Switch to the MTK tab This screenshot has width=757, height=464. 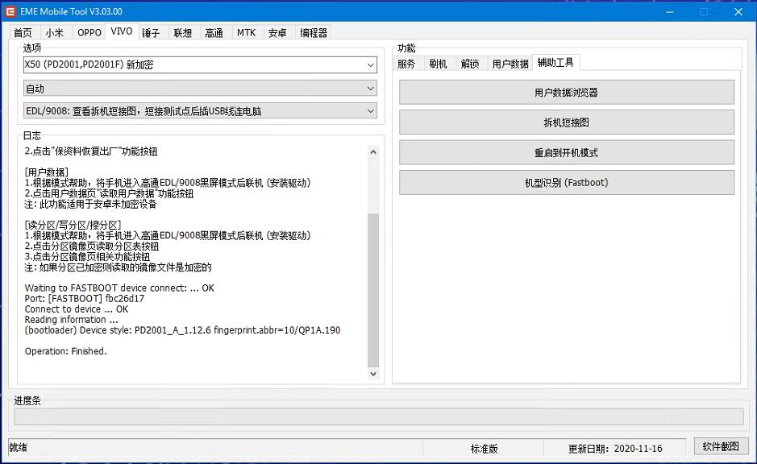coord(246,33)
